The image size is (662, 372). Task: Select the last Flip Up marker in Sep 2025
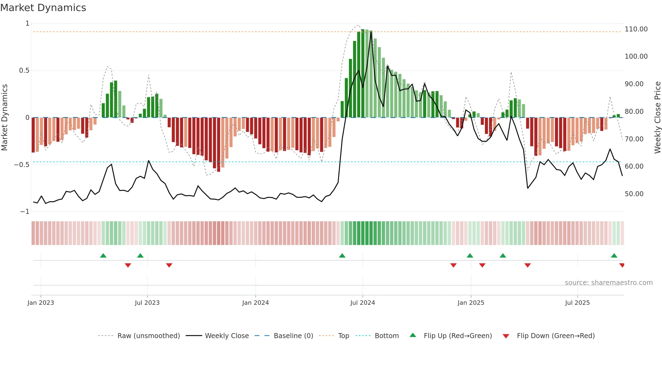(x=614, y=255)
